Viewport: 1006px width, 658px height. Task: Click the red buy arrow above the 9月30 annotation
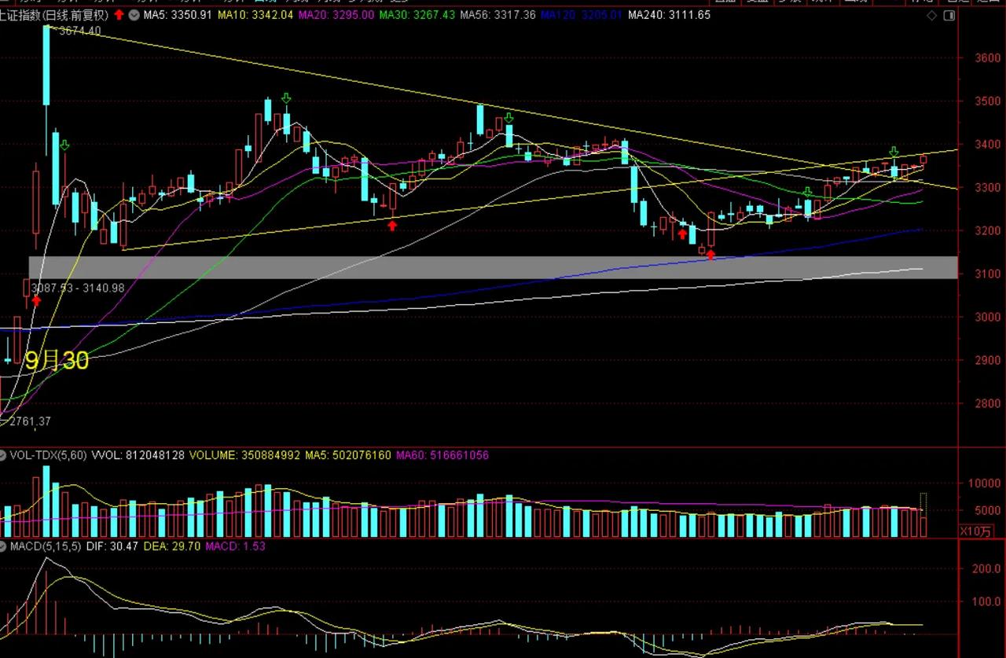[36, 300]
